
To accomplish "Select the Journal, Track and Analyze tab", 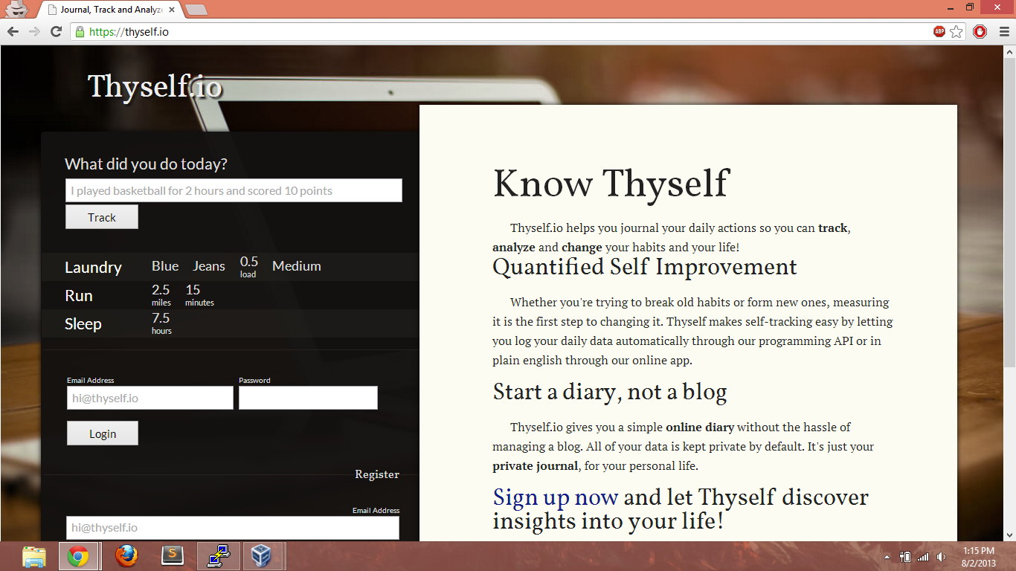I will [110, 10].
